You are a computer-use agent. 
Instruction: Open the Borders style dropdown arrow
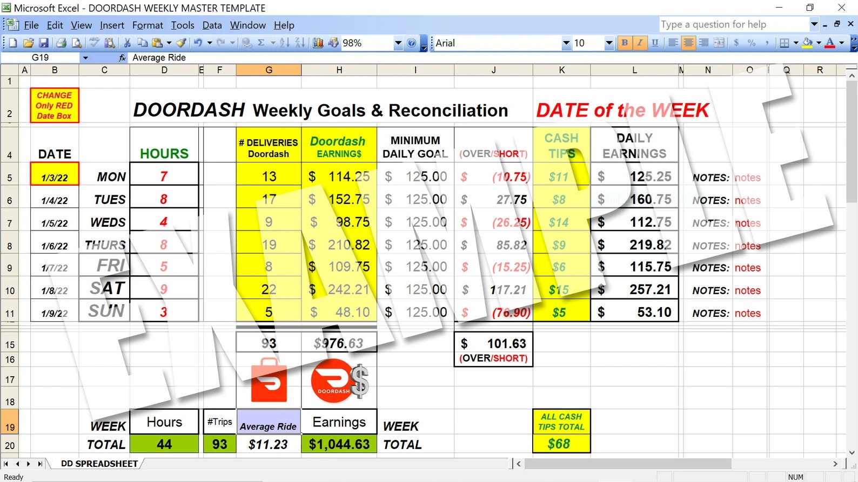(x=796, y=43)
